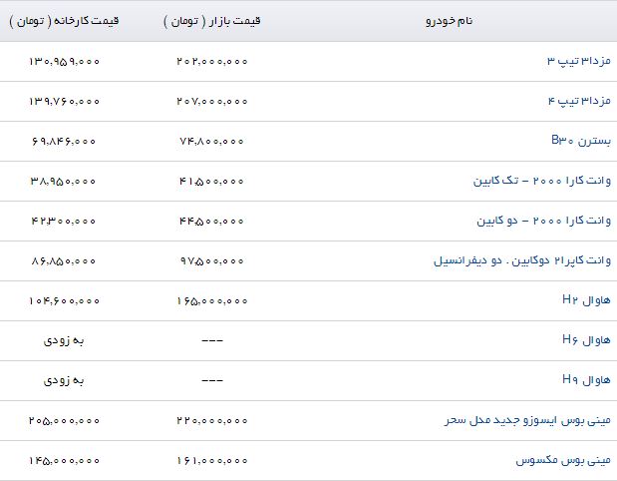The image size is (617, 481).
Task: Select factory price ۱۳۹,۷۶۰,۰۰۰ cell
Action: click(x=64, y=101)
